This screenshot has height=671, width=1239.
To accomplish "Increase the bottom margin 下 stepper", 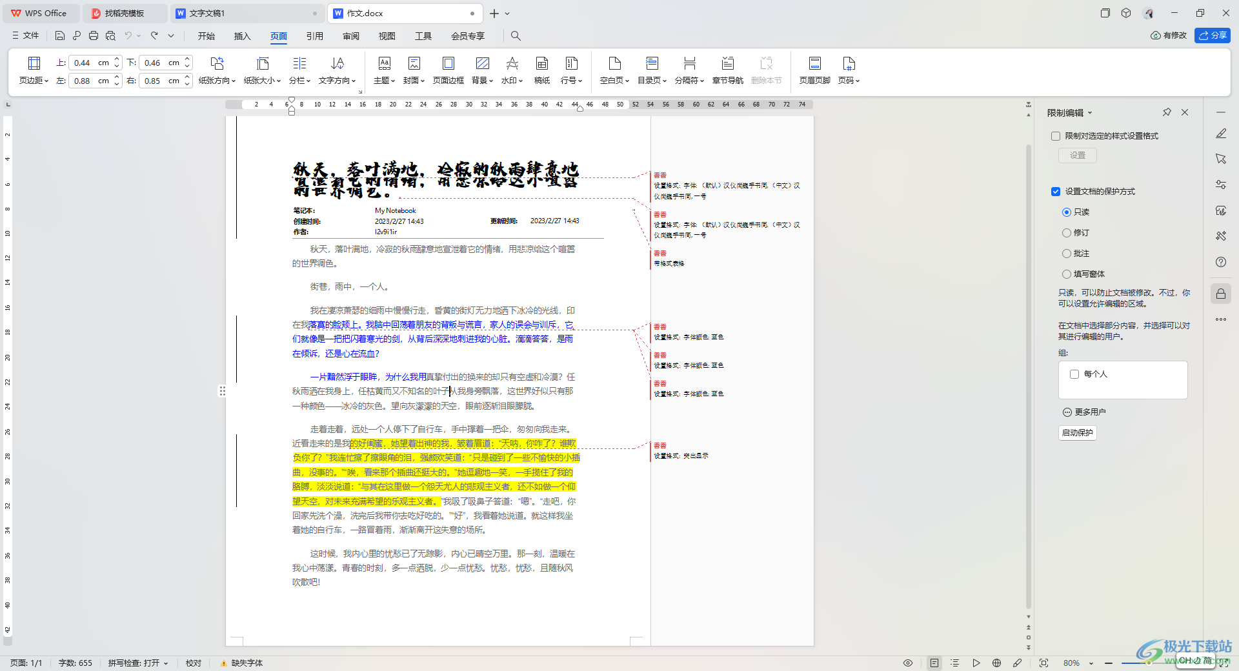I will (188, 59).
